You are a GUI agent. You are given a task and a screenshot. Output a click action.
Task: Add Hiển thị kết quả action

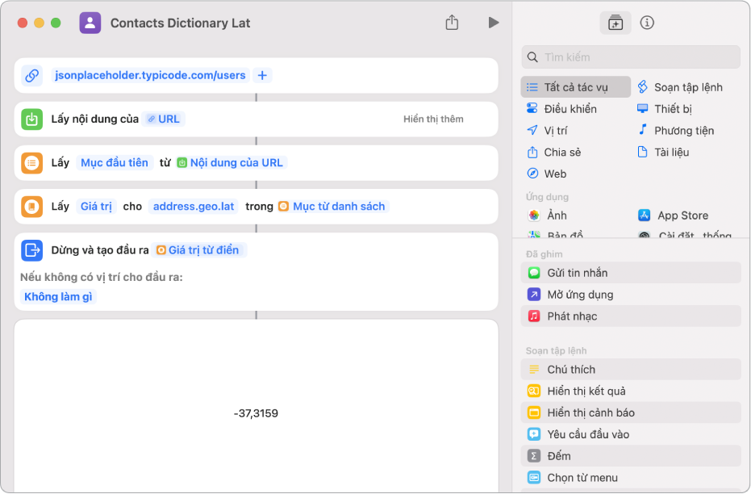tap(631, 391)
